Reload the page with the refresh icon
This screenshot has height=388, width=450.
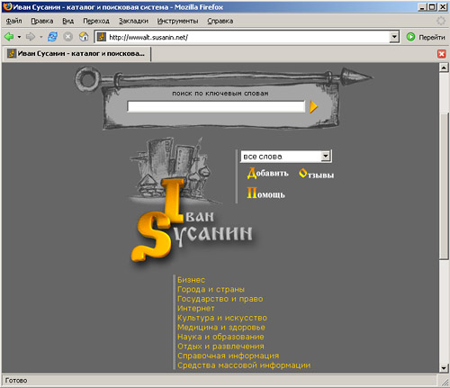point(53,37)
